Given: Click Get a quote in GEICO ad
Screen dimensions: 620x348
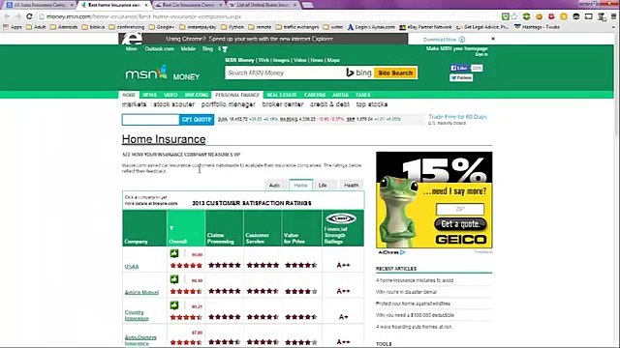Looking at the screenshot, I should 460,224.
